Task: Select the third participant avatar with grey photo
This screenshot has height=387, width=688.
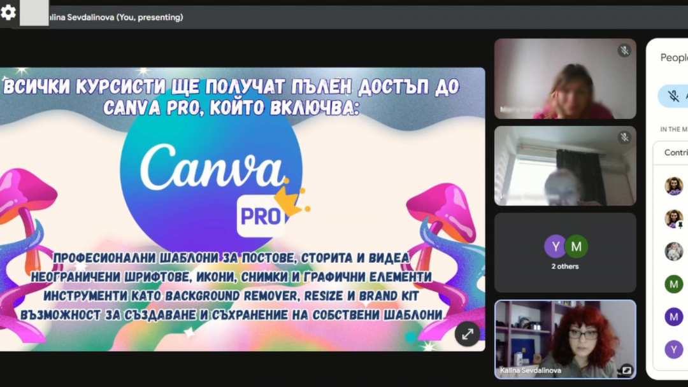Action: click(673, 251)
